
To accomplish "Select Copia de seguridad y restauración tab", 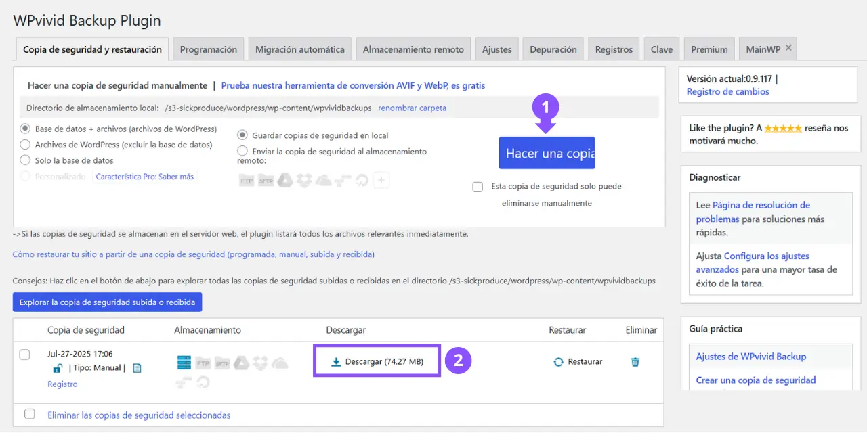I will [x=92, y=49].
